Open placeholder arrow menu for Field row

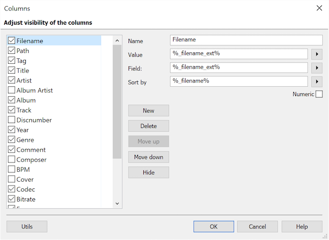pos(317,68)
